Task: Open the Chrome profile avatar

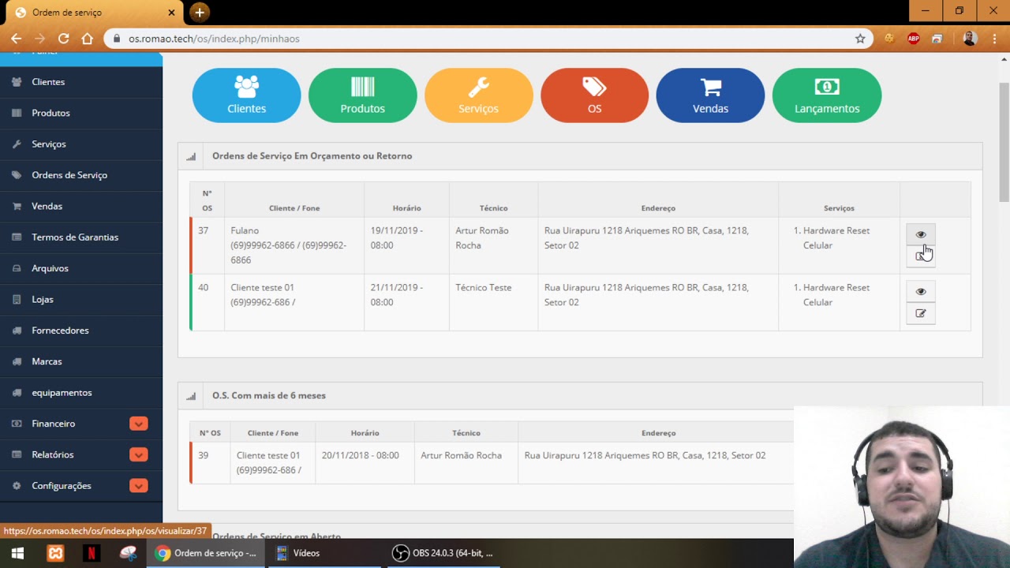Action: click(x=971, y=39)
